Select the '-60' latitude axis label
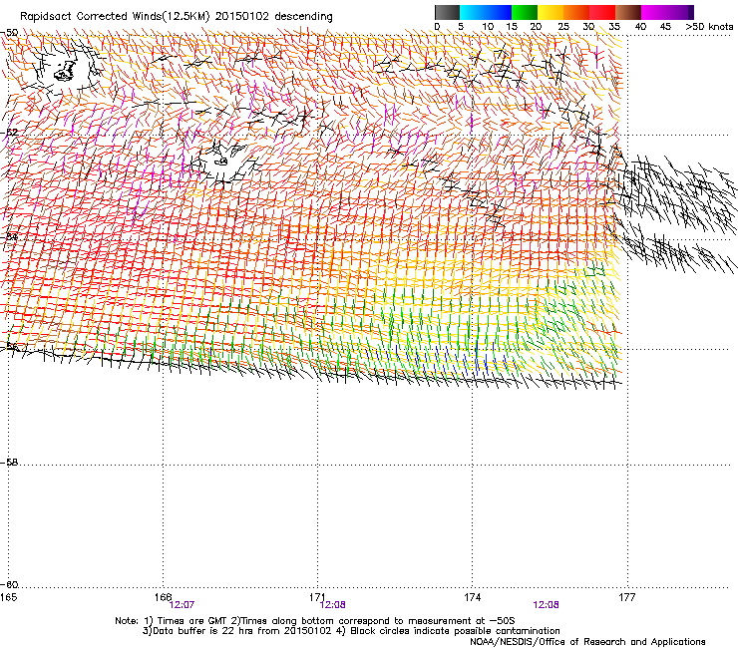738x648 pixels. pos(9,584)
